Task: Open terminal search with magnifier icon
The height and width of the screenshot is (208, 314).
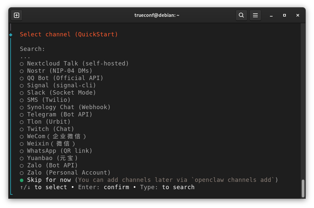Action: point(241,15)
